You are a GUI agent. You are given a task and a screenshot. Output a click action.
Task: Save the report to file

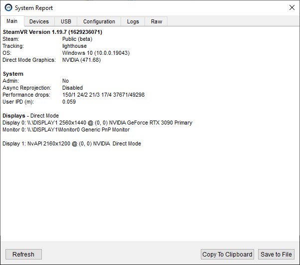[276, 255]
